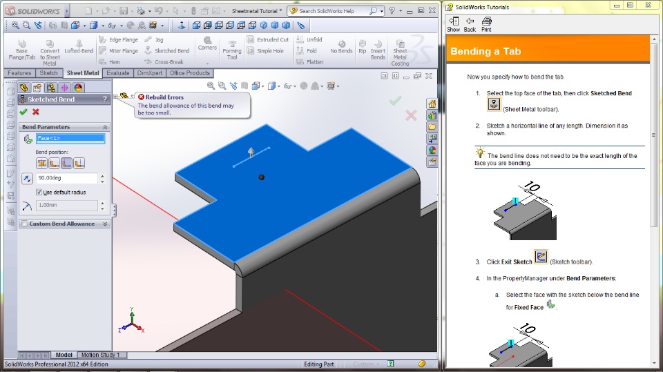
Task: Switch to the Features tab
Action: point(19,73)
